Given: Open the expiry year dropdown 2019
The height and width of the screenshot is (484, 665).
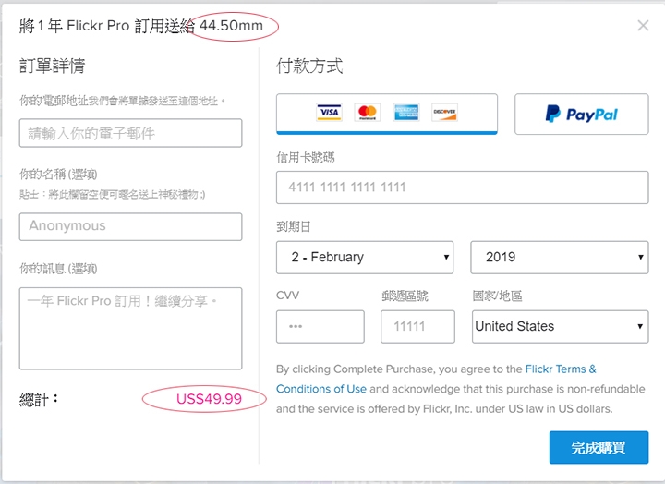Looking at the screenshot, I should click(560, 258).
